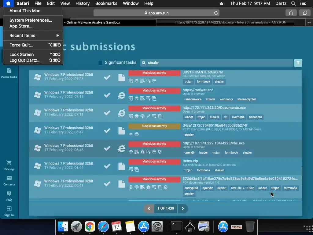Click the CVE-2017-11882 tag
This screenshot has width=313, height=235.
click(x=242, y=188)
